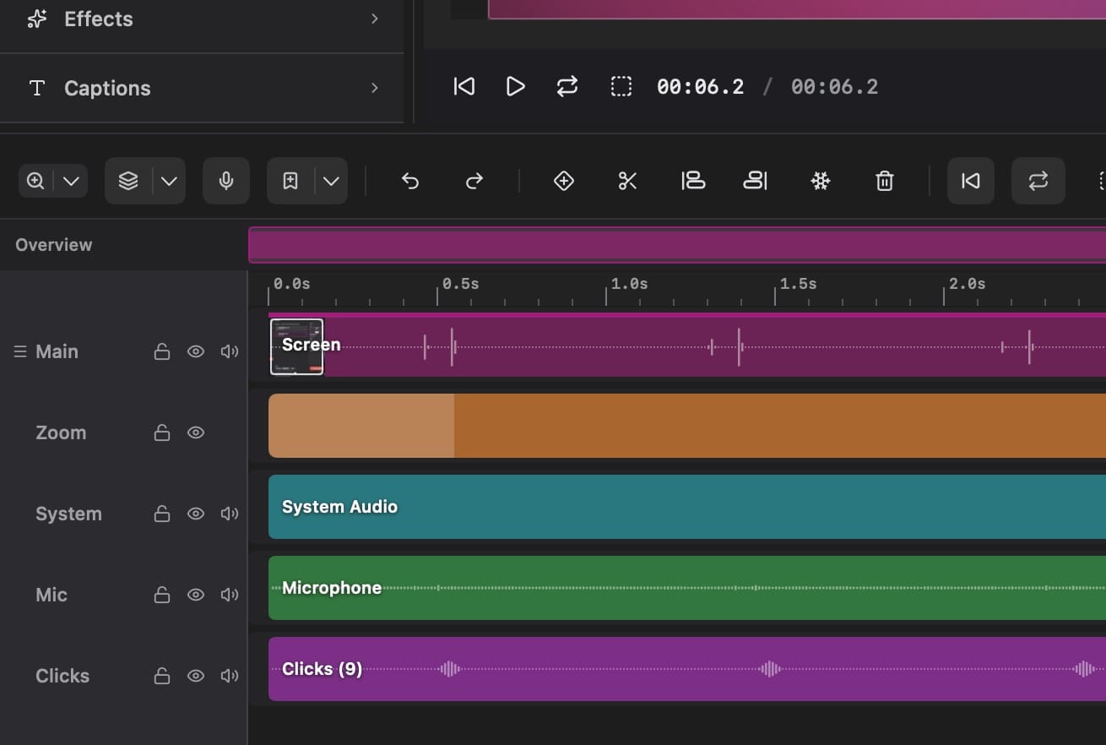The height and width of the screenshot is (745, 1106).
Task: Mute the Clicks track audio
Action: pos(230,676)
